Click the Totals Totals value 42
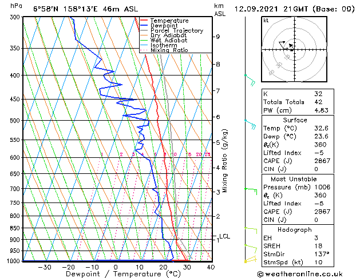 [318, 102]
